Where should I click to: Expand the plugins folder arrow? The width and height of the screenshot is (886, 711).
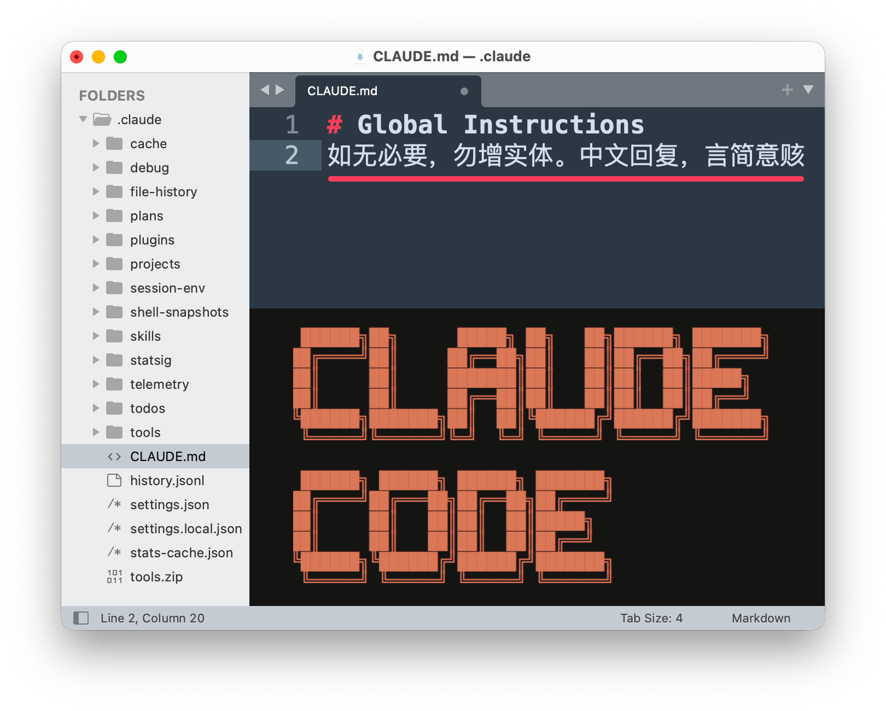[96, 240]
